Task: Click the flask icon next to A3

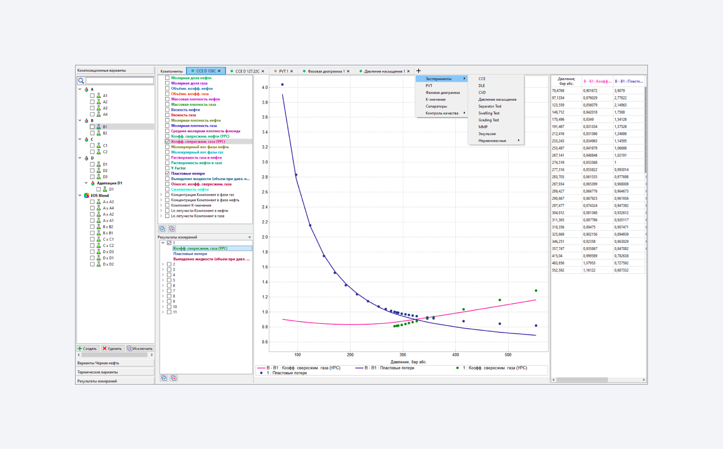Action: [99, 108]
